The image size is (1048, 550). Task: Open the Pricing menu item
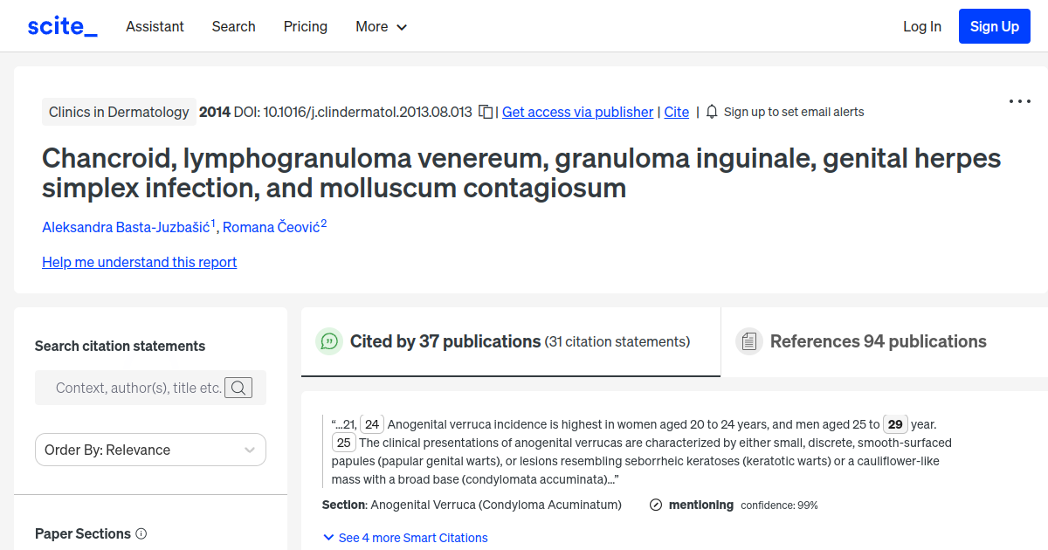(x=305, y=26)
